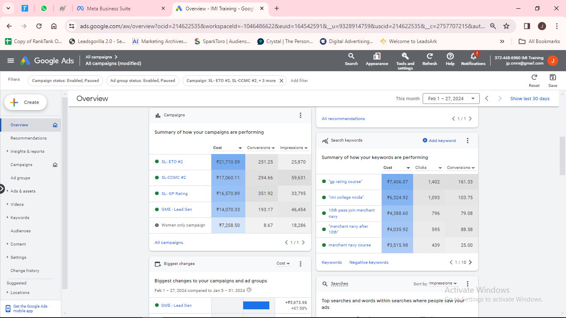566x318 pixels.
Task: Open the Cost column dropdown in Campaigns card
Action: point(227,148)
